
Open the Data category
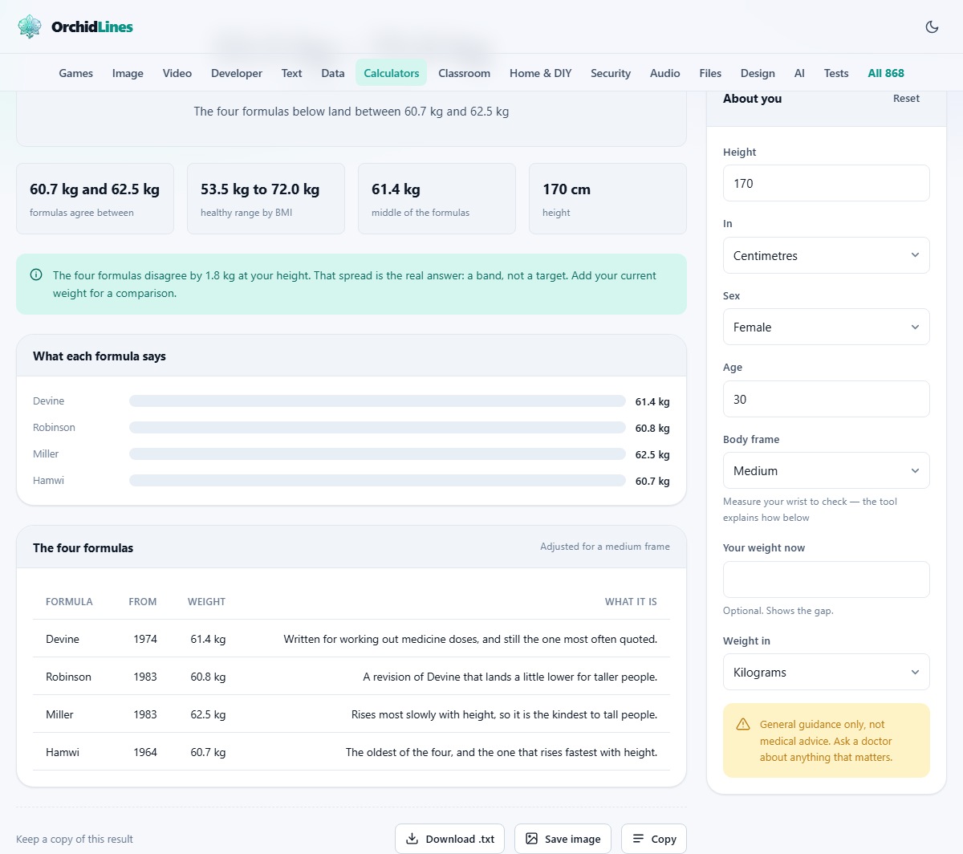coord(333,73)
